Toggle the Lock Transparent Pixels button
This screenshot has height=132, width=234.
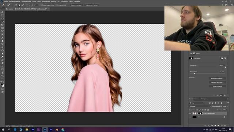197,110
